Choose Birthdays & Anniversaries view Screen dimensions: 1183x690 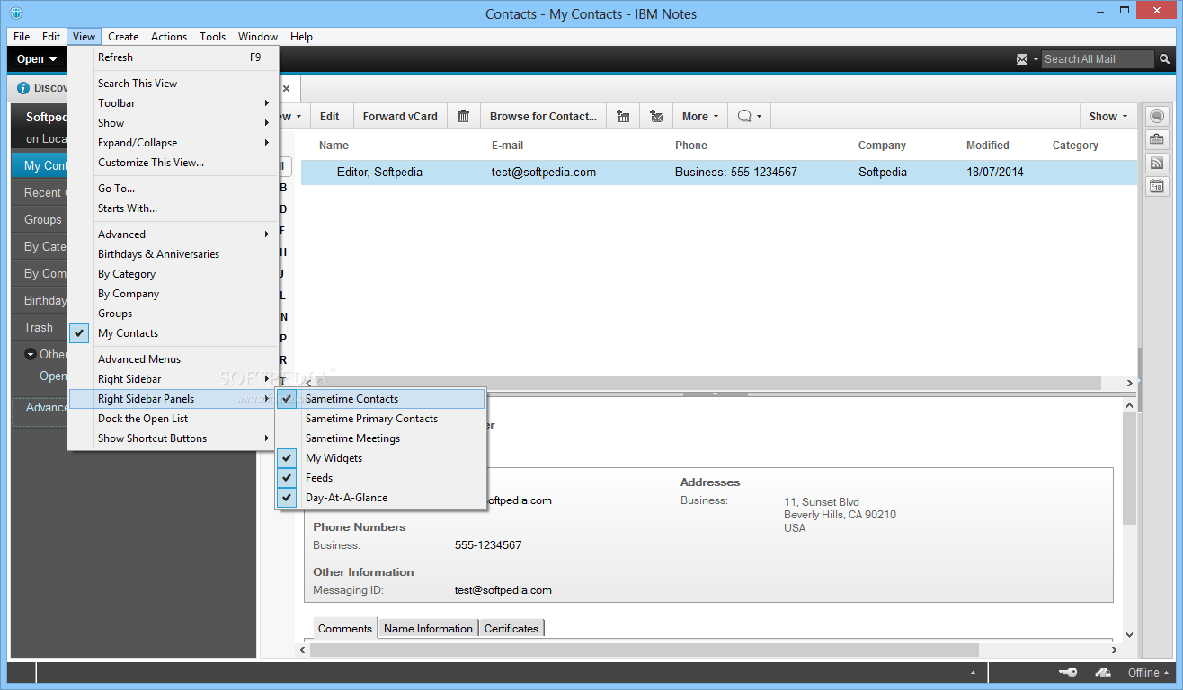pyautogui.click(x=173, y=254)
